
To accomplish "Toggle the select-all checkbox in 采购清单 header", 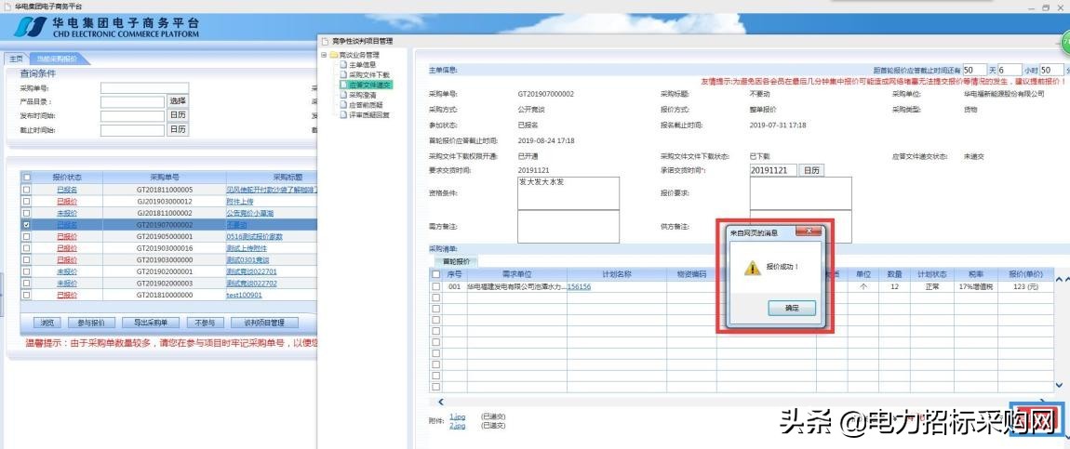I will tap(436, 274).
